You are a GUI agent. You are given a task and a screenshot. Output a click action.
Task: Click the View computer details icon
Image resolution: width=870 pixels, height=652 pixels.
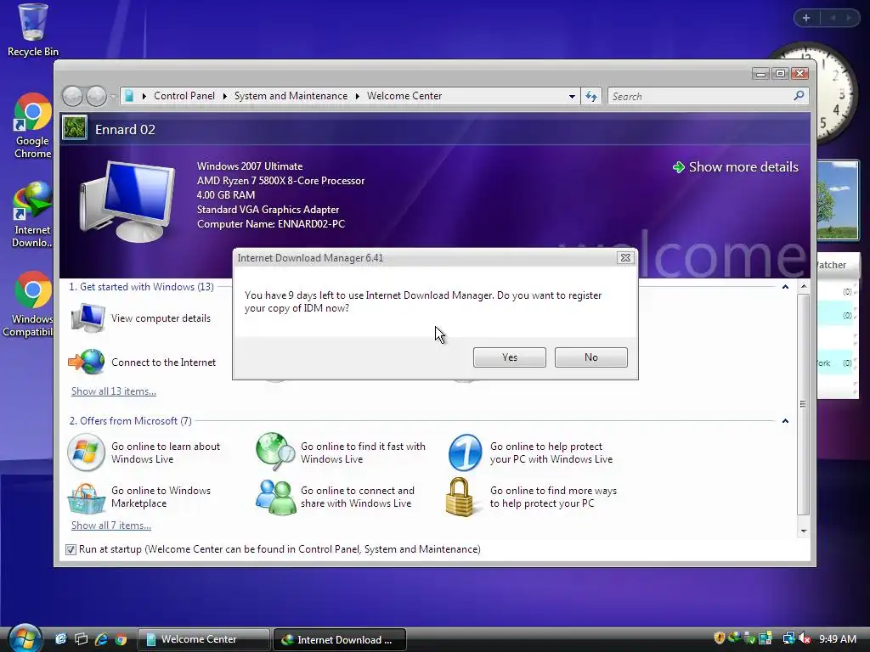click(88, 318)
